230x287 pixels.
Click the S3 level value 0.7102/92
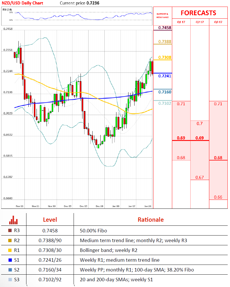pyautogui.click(x=50, y=280)
